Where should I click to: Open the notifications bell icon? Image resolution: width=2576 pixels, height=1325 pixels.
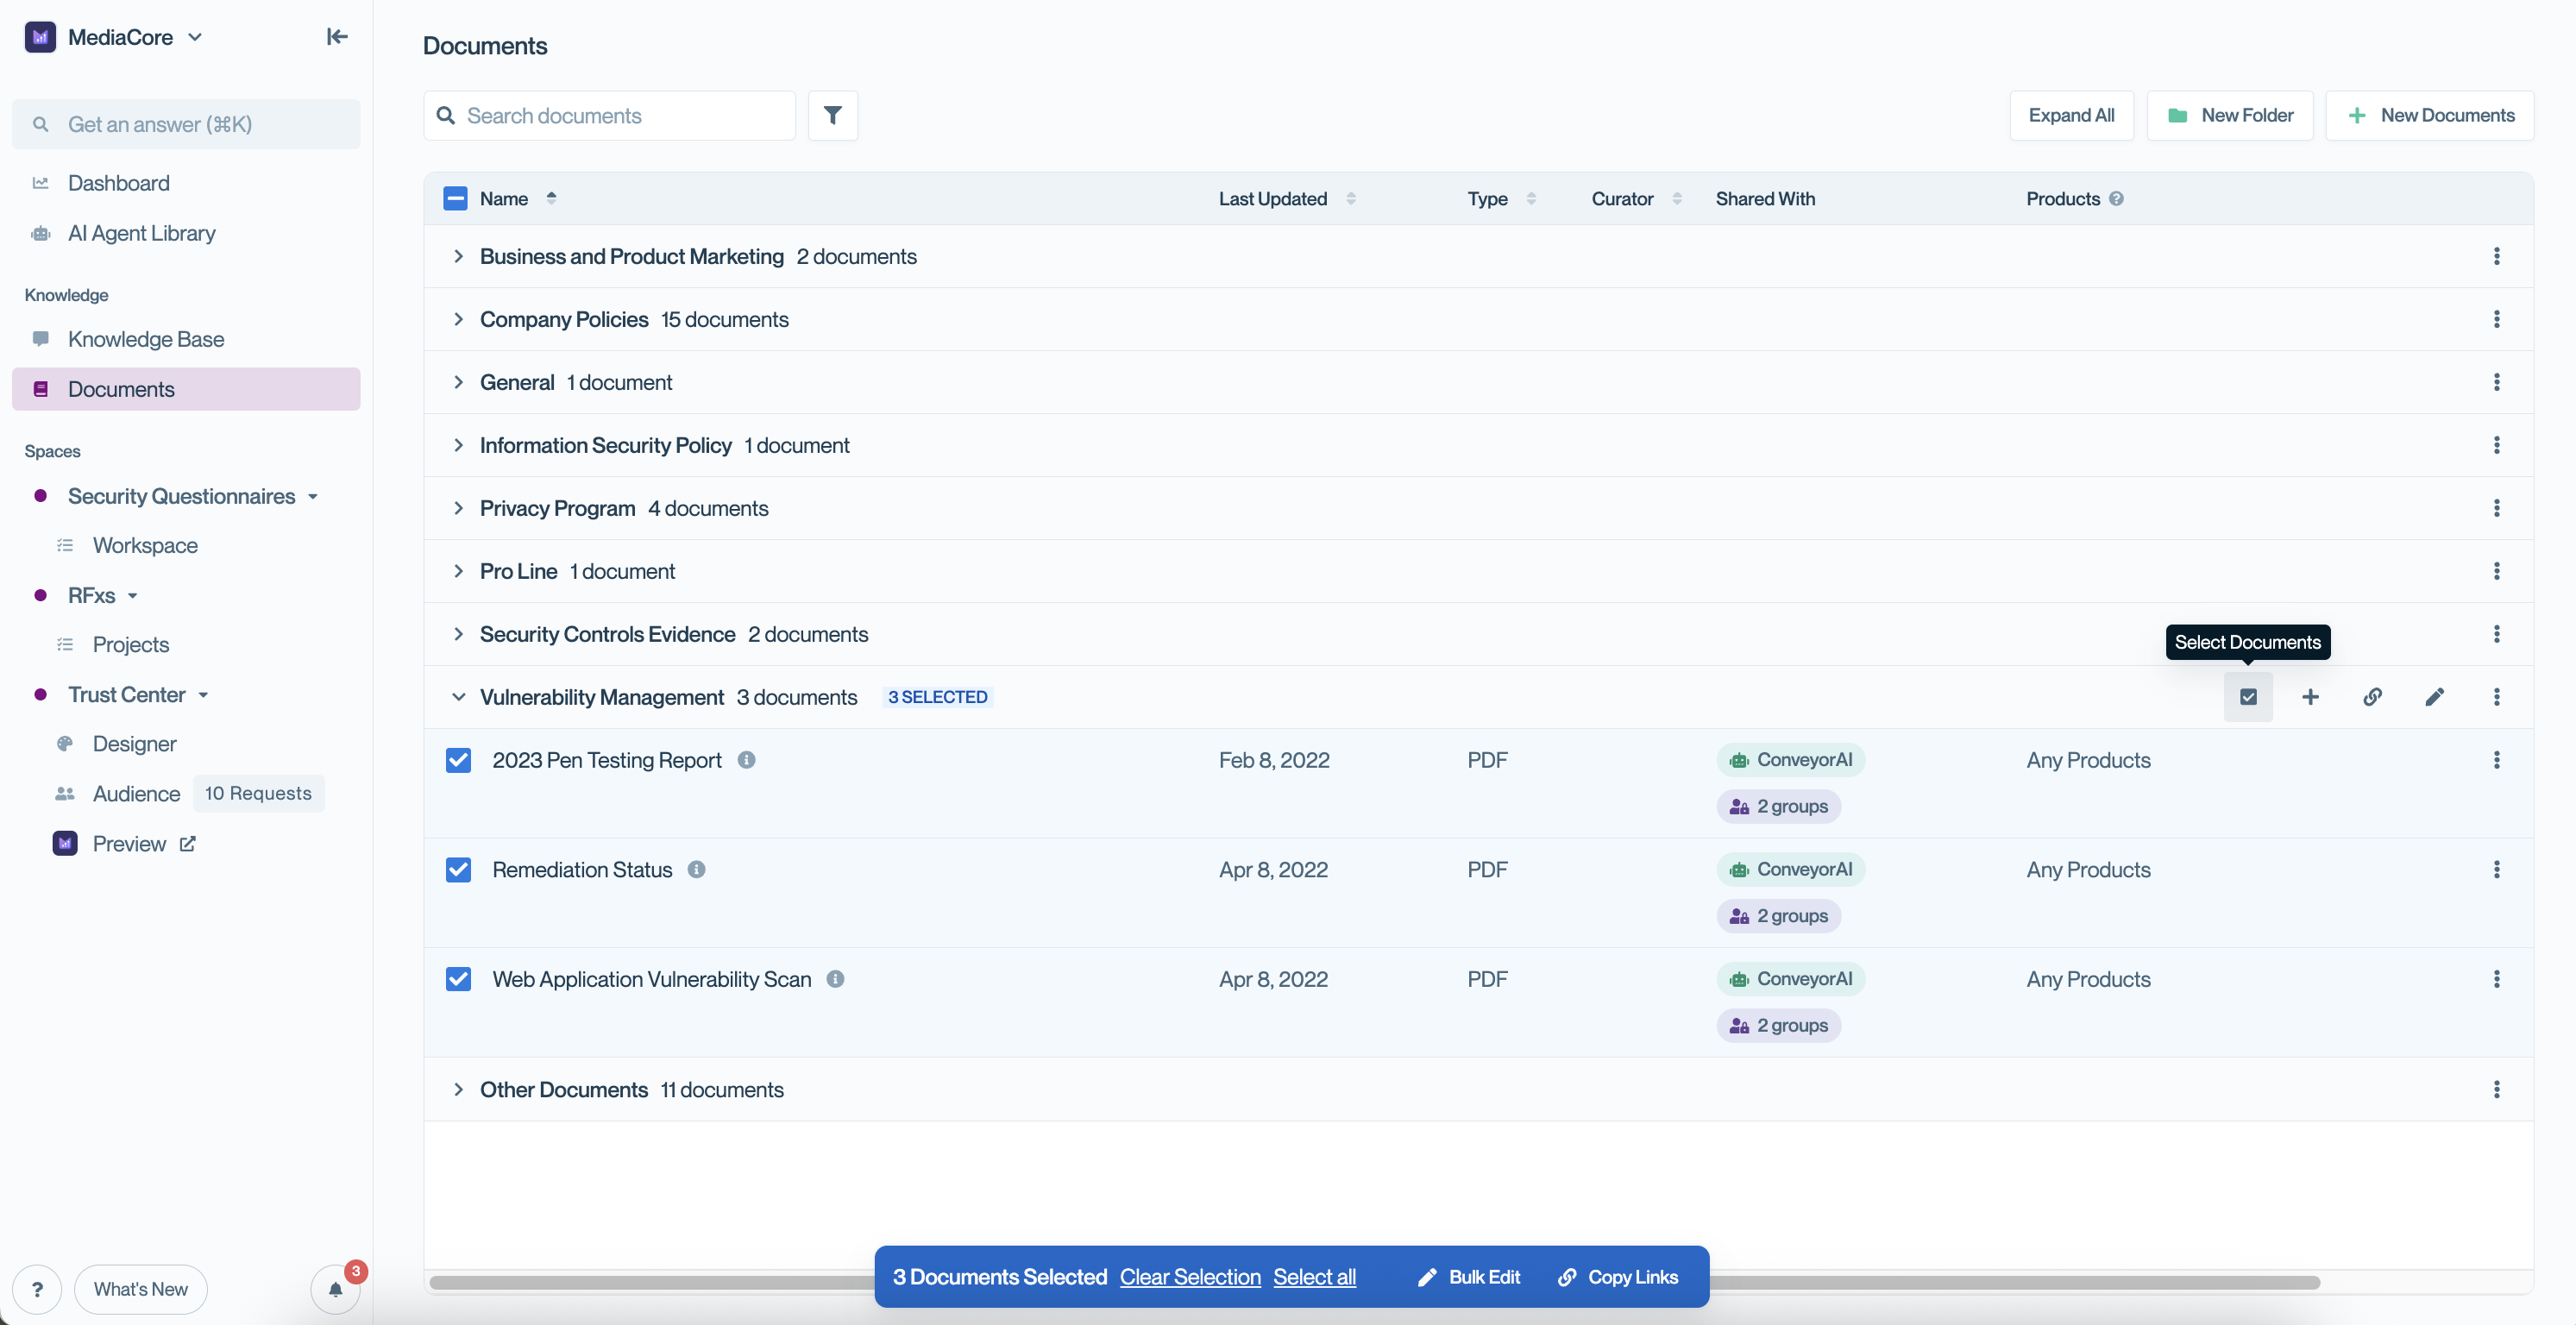tap(335, 1288)
